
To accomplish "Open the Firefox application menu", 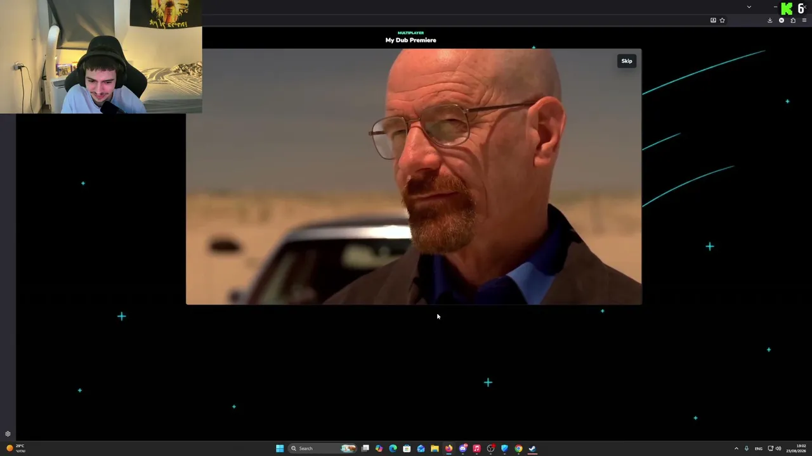I will (804, 20).
